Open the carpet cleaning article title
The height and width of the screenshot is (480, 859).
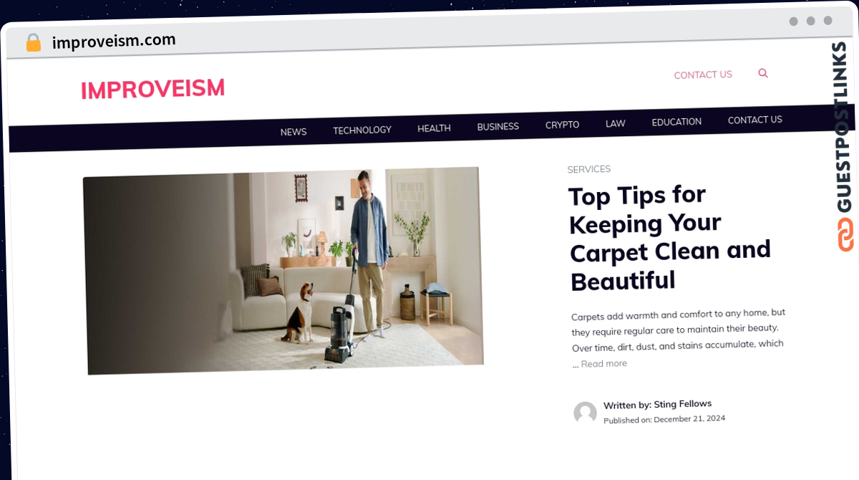(x=669, y=237)
